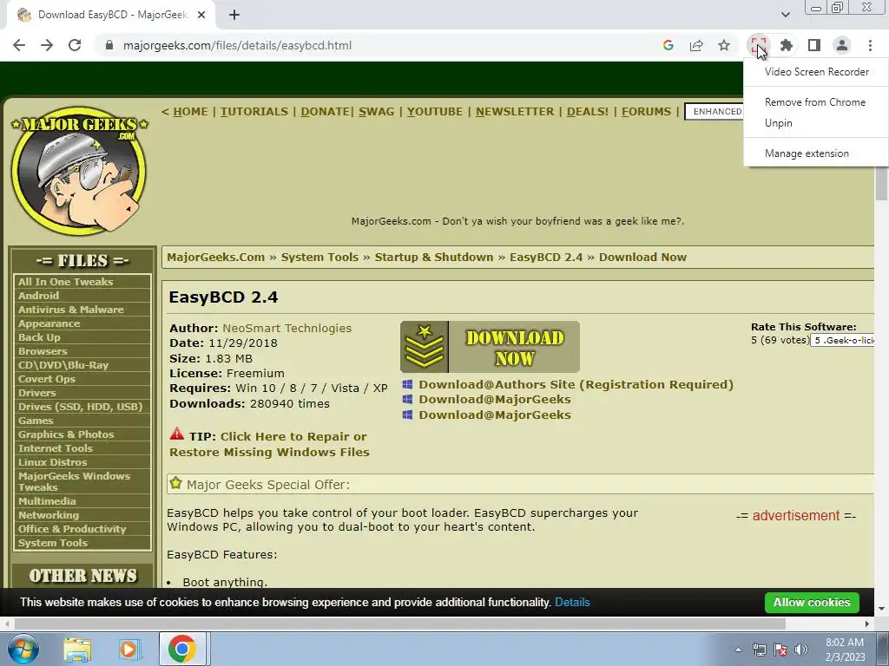The height and width of the screenshot is (666, 889).
Task: Click the padlock site info icon
Action: point(109,45)
